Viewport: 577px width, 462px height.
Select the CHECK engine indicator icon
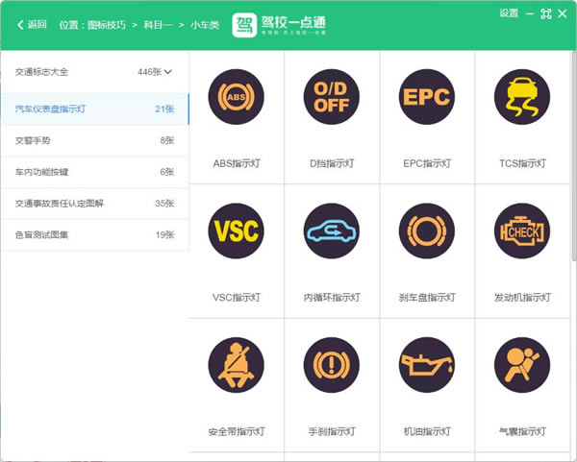pyautogui.click(x=522, y=231)
